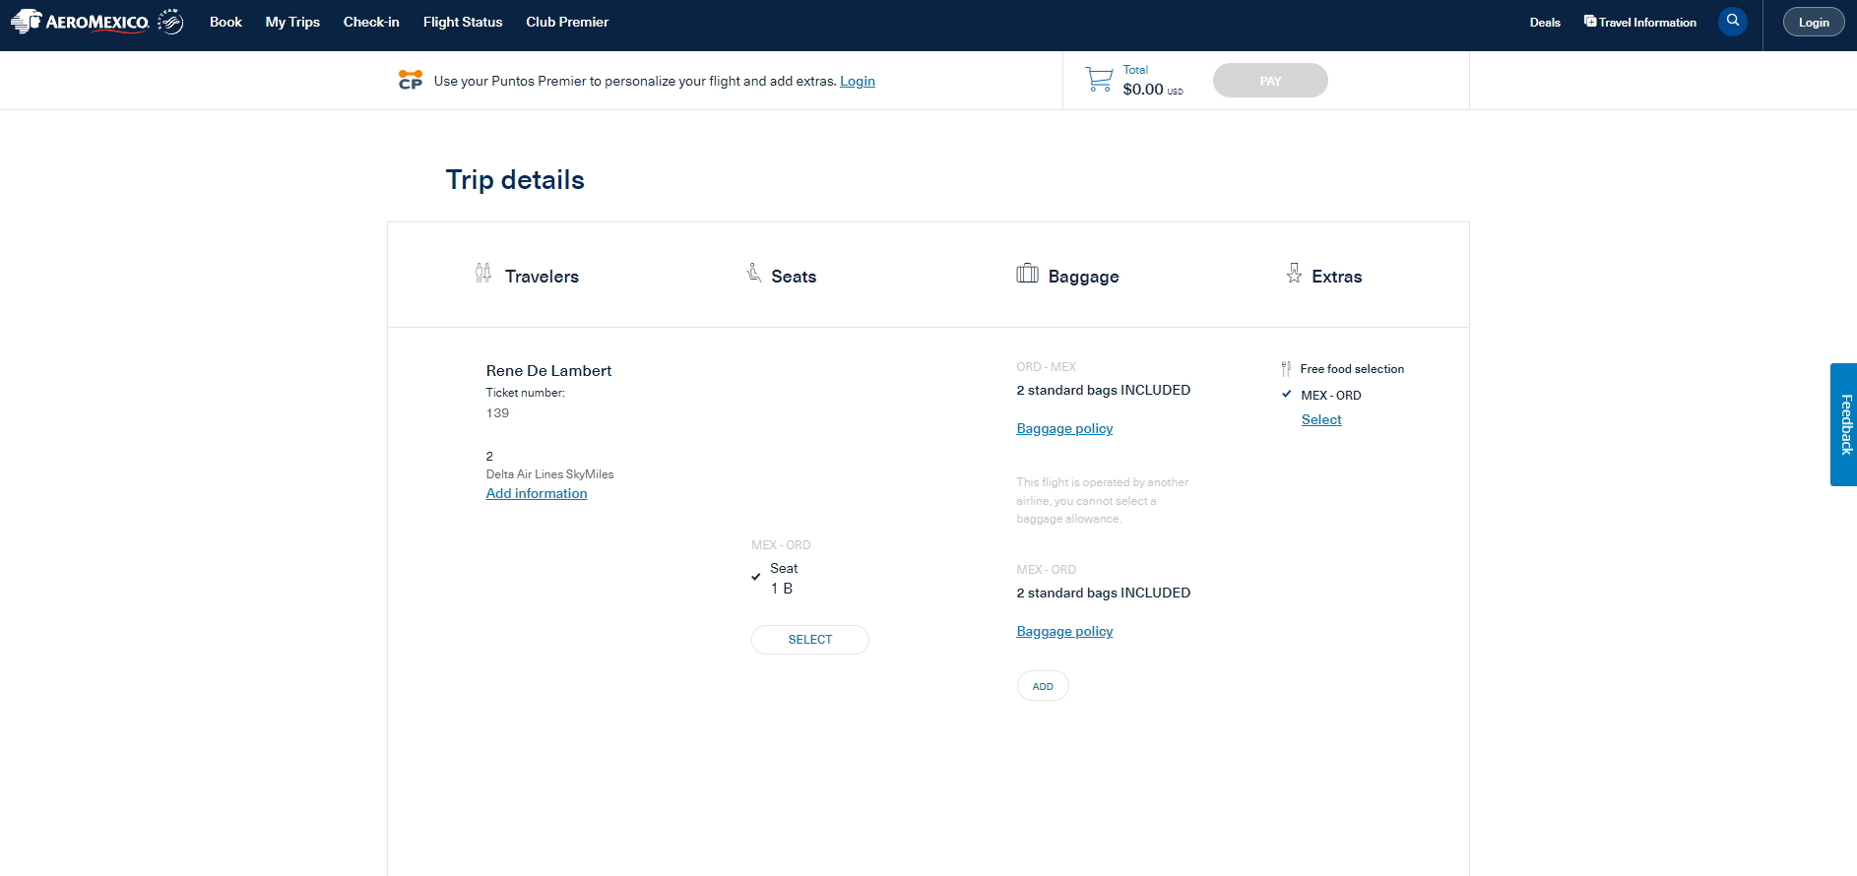Image resolution: width=1857 pixels, height=876 pixels.
Task: Click the Seats section icon
Action: tap(753, 273)
